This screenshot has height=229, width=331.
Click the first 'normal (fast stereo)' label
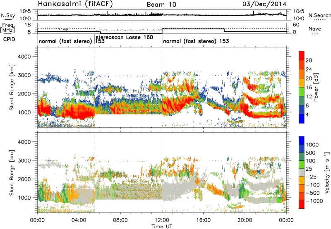[x=65, y=41]
